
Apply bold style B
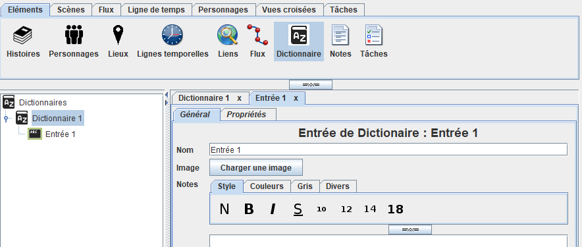pyautogui.click(x=249, y=209)
